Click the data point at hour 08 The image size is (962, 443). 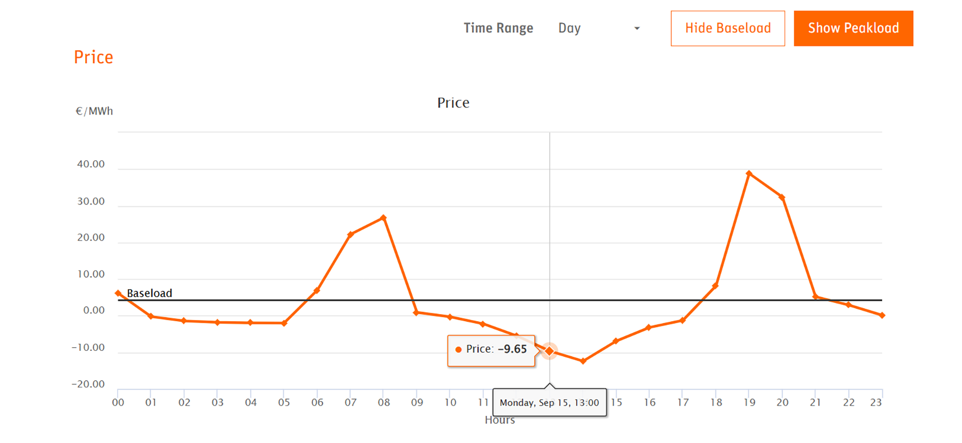383,218
